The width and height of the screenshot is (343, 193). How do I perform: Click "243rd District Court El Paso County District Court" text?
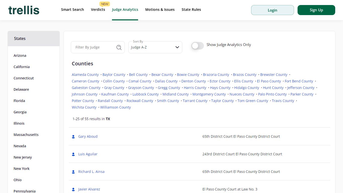[x=242, y=154]
